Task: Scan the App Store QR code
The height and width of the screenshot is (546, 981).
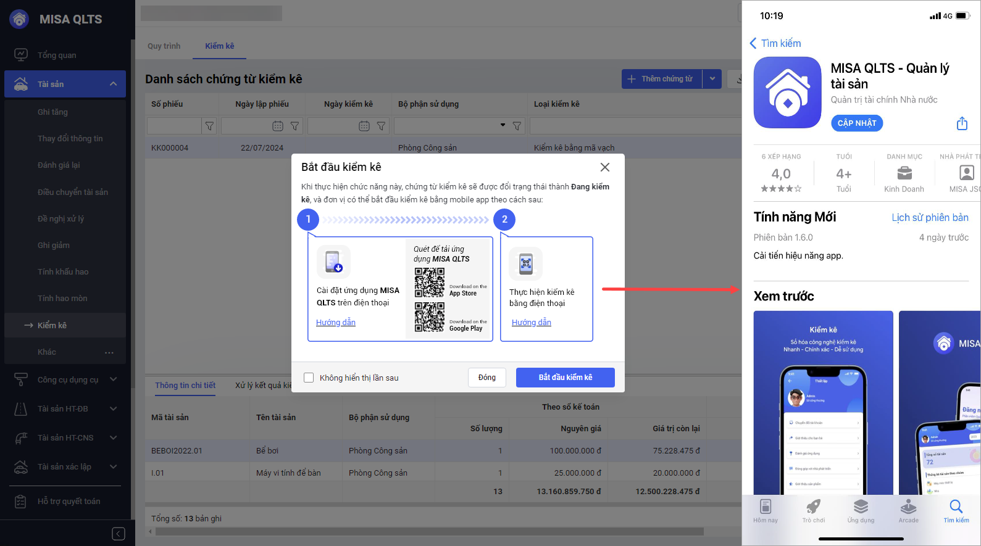Action: click(429, 283)
